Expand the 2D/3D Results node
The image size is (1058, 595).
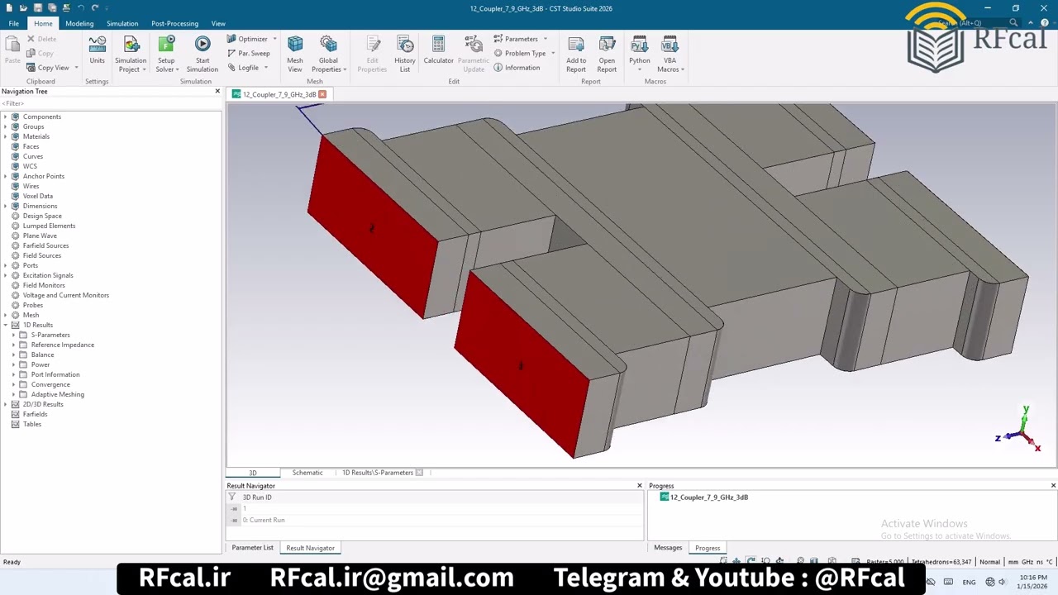5,404
